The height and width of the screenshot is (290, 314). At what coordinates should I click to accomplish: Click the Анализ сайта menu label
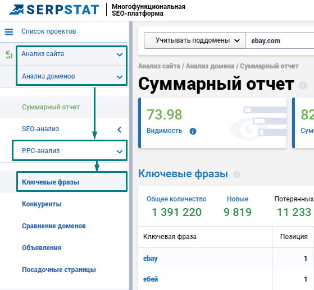(43, 54)
